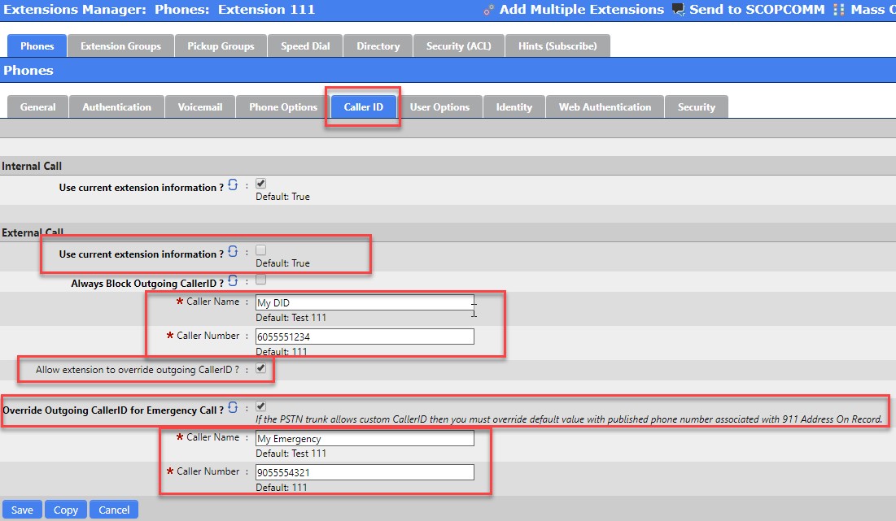Click the External Caller Number field 6055551234
The width and height of the screenshot is (896, 521).
pos(364,336)
